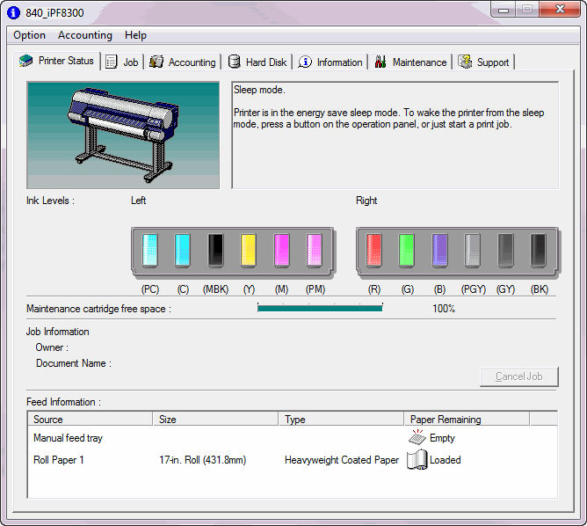Click the Yellow (Y) ink tank
Viewport: 587px width, 526px height.
tap(249, 251)
